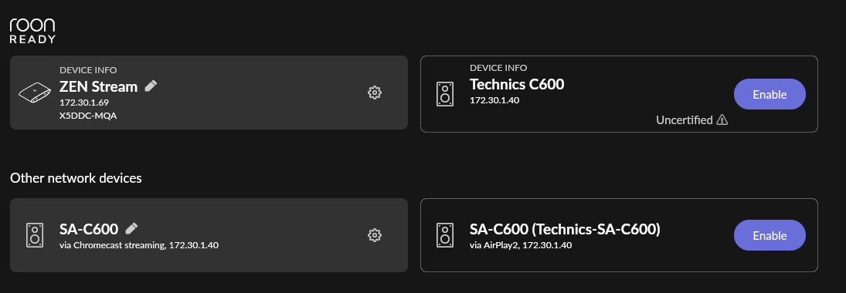Click the ZEN Stream streamer device icon

point(35,93)
